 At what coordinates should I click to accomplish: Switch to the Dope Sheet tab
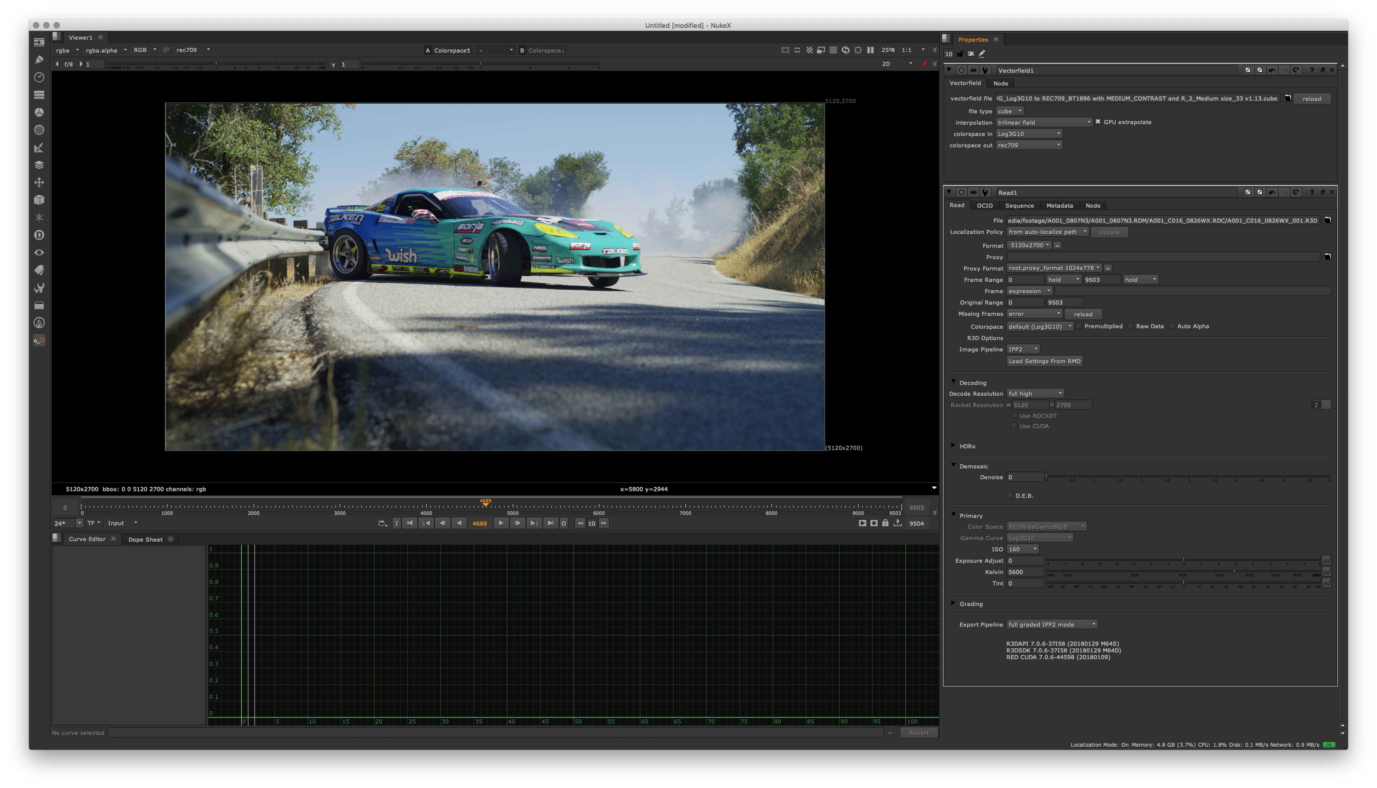point(145,540)
